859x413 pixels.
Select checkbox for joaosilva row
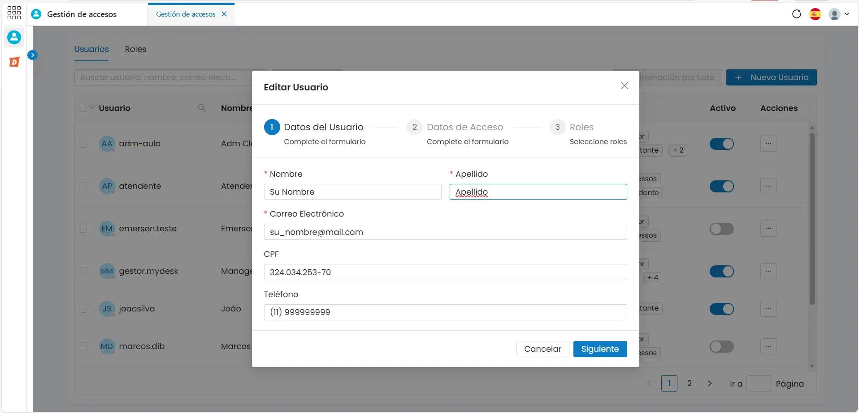(x=83, y=309)
